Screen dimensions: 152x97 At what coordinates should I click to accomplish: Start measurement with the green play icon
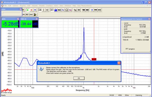(x=28, y=10)
